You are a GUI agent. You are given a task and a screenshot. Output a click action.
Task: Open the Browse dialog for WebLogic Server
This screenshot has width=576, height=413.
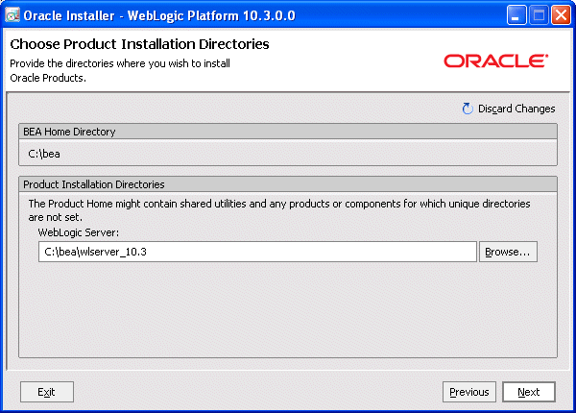[x=508, y=252]
